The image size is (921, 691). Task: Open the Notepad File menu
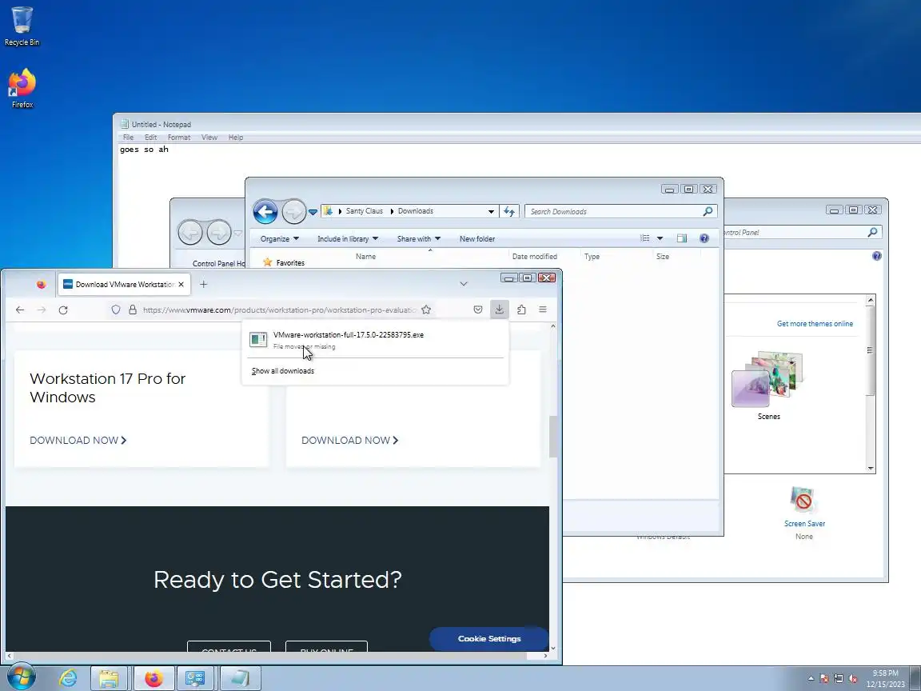coord(128,138)
